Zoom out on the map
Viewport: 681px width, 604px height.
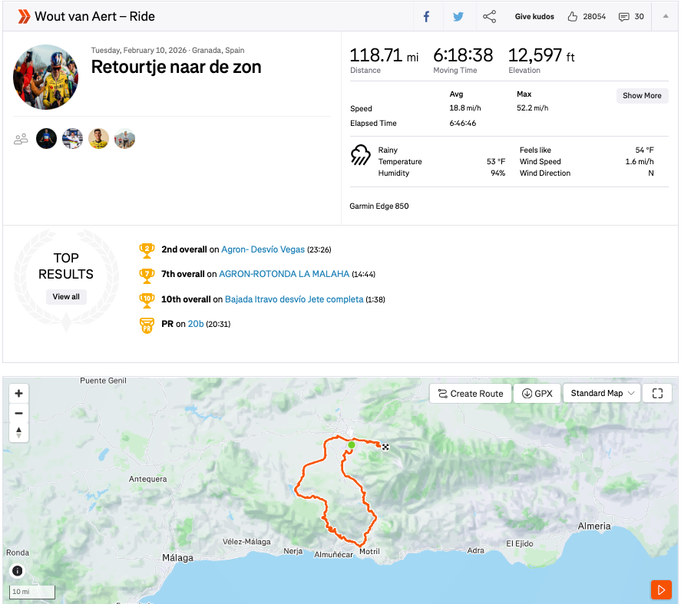pos(19,413)
